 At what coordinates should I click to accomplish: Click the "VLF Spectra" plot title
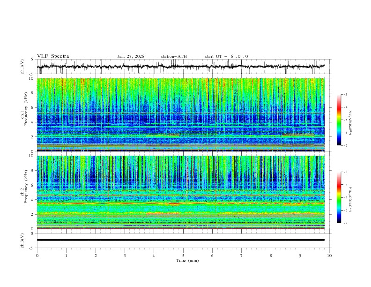(x=53, y=56)
